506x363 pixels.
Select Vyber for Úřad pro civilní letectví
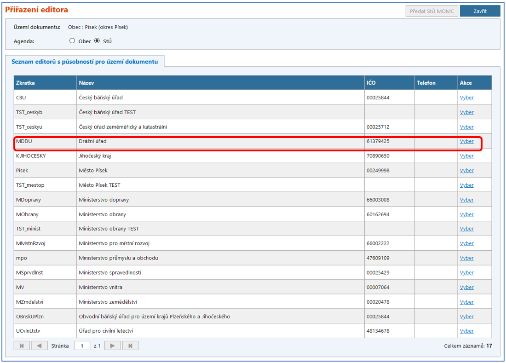[x=466, y=331]
